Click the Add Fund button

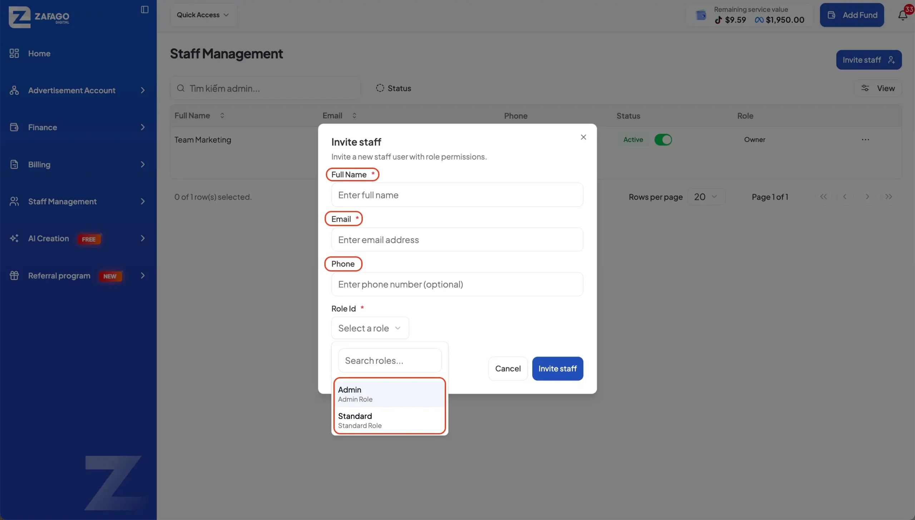click(x=852, y=15)
